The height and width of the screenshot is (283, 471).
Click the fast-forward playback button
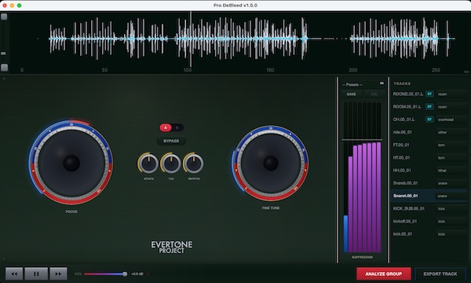pos(58,274)
